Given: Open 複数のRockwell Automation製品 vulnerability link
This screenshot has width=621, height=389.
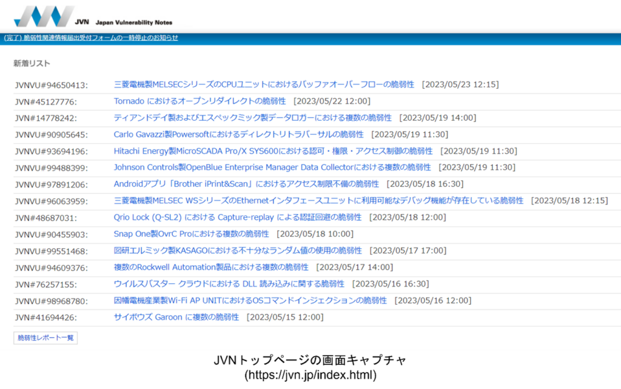Looking at the screenshot, I should [x=211, y=267].
